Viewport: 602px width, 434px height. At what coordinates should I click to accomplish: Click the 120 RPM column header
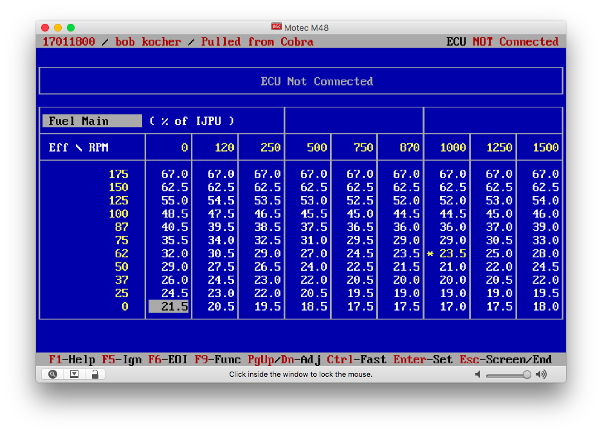point(224,147)
